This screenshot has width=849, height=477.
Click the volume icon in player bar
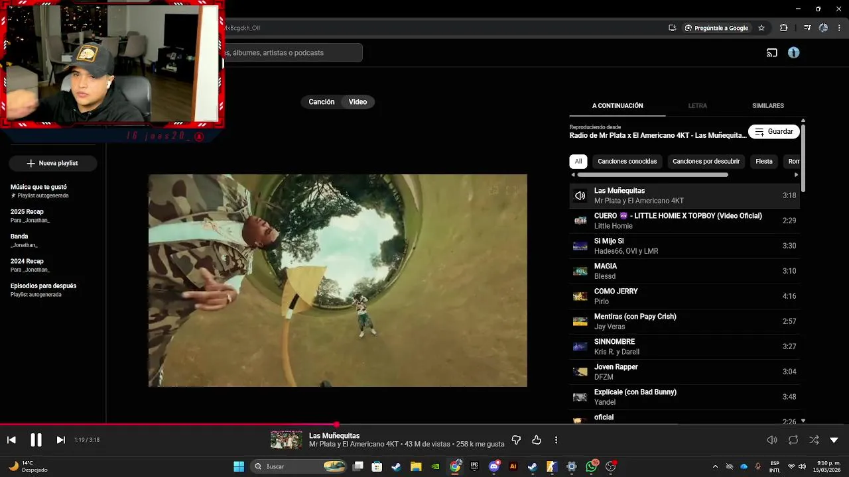click(x=772, y=440)
